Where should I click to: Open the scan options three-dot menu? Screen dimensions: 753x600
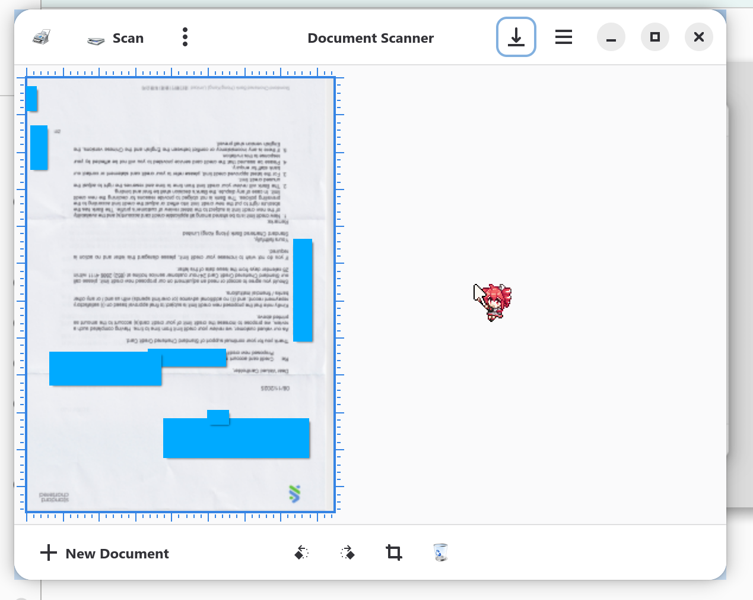tap(185, 37)
